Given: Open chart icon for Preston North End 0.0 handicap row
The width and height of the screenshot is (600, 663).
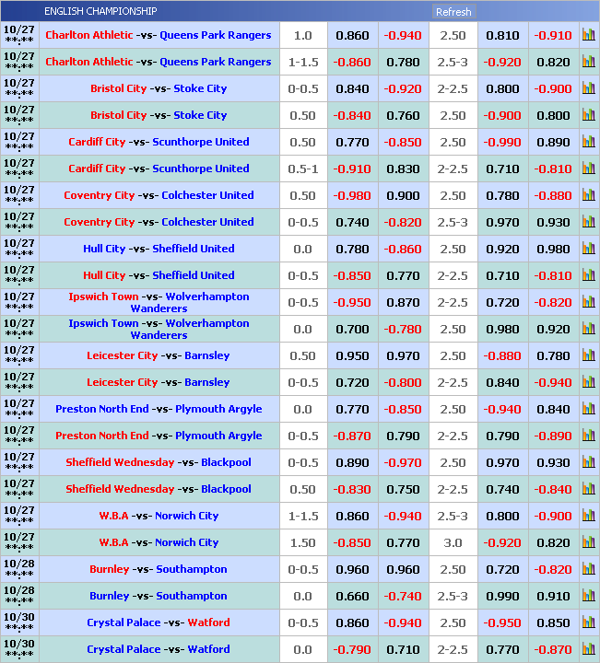Looking at the screenshot, I should coord(588,409).
